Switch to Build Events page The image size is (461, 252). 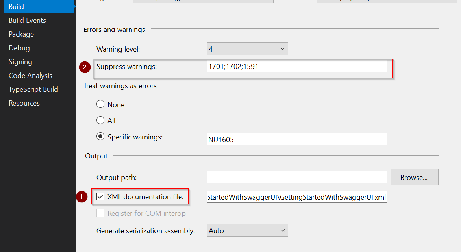(27, 20)
